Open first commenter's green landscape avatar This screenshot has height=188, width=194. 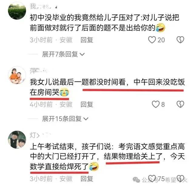(17, 11)
